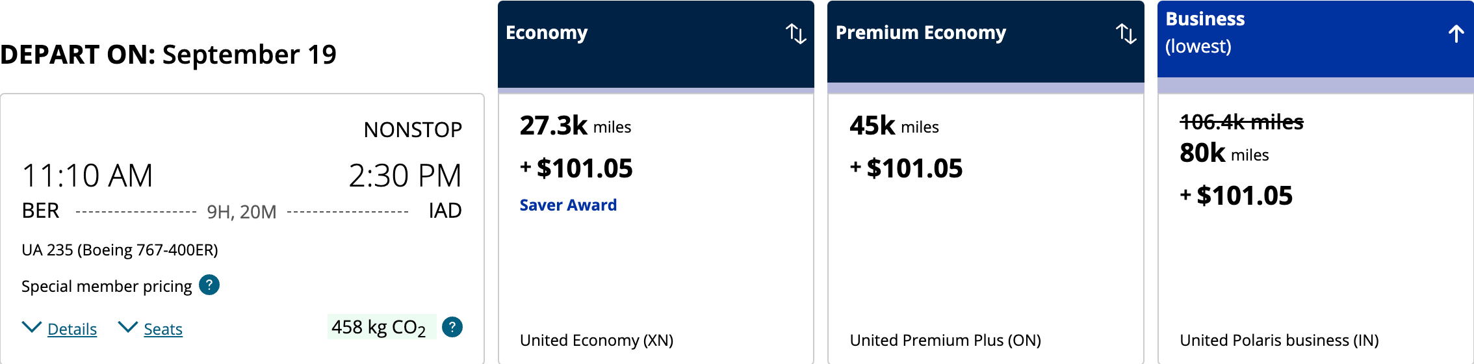
Task: Choose the 27.3k miles Economy fare
Action: pos(576,126)
